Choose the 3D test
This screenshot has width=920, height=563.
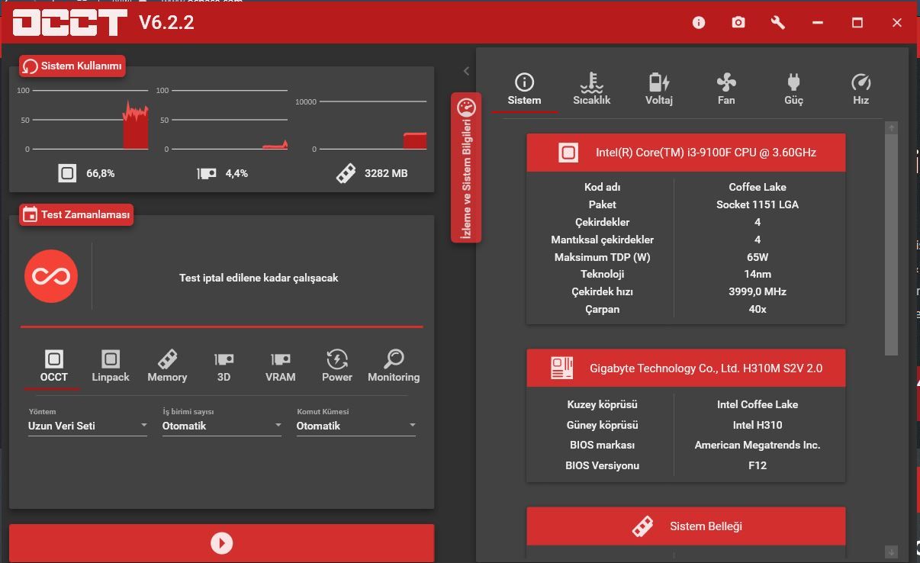click(x=224, y=366)
